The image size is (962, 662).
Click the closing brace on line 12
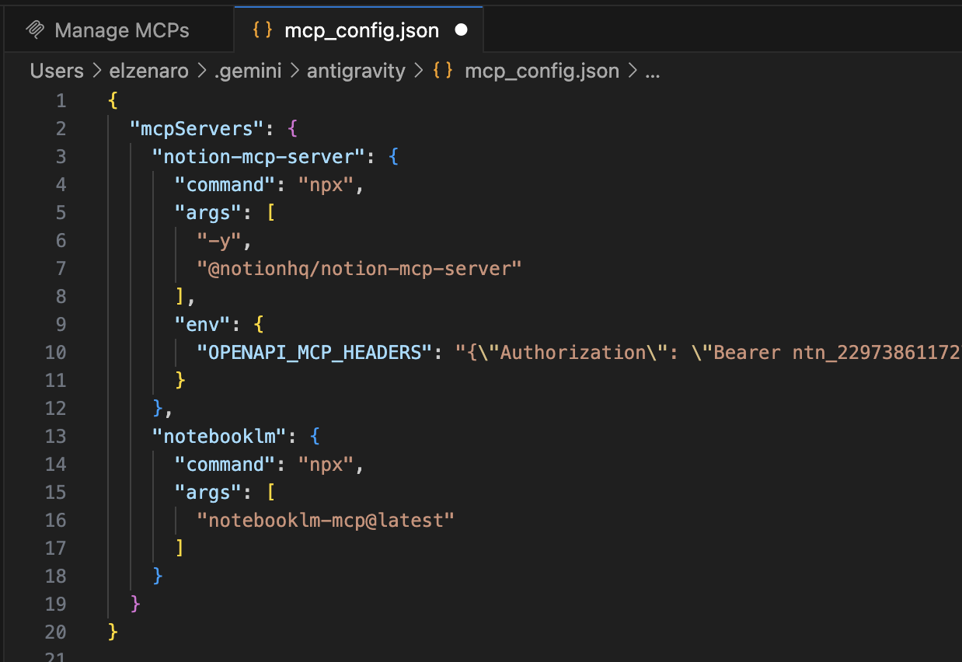tap(158, 409)
